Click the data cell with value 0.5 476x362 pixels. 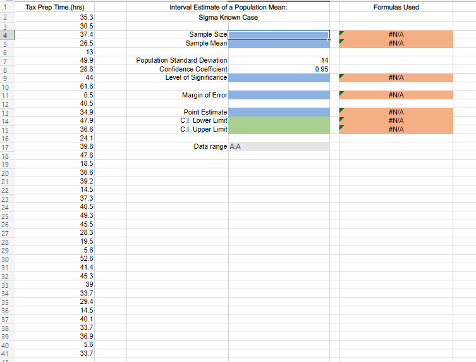pyautogui.click(x=54, y=95)
